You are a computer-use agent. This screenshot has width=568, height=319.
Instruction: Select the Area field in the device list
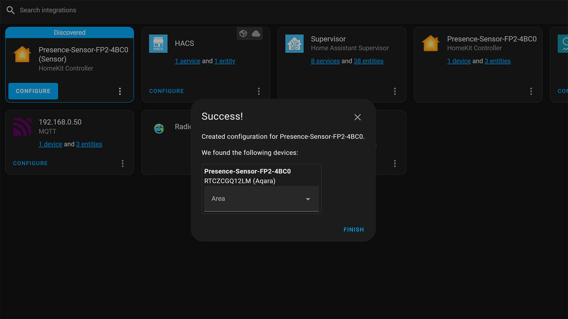(262, 199)
